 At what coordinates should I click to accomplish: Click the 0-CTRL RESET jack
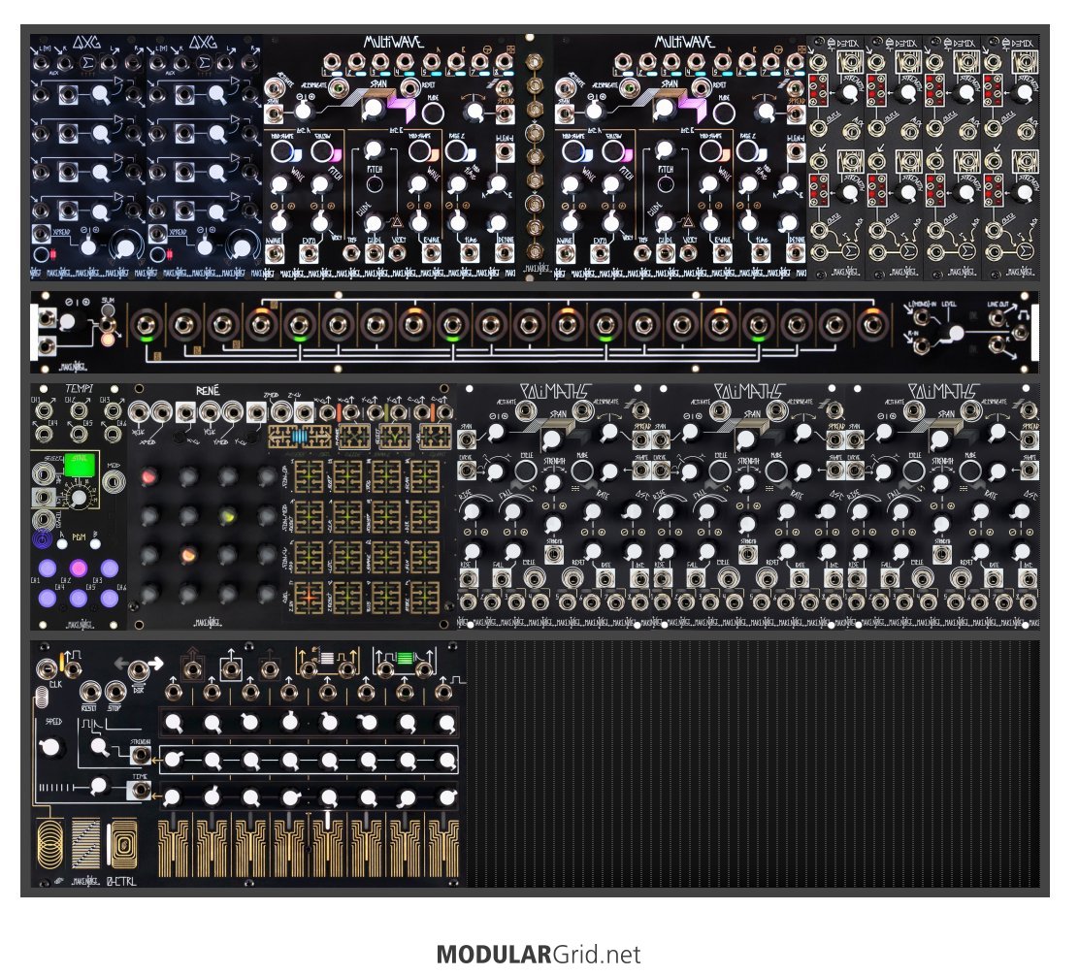point(89,692)
